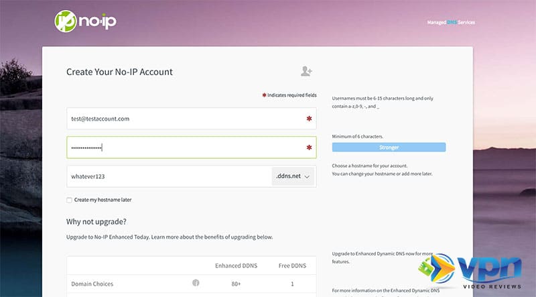
Task: Focus the email field with test@testaccount.com
Action: (x=192, y=119)
